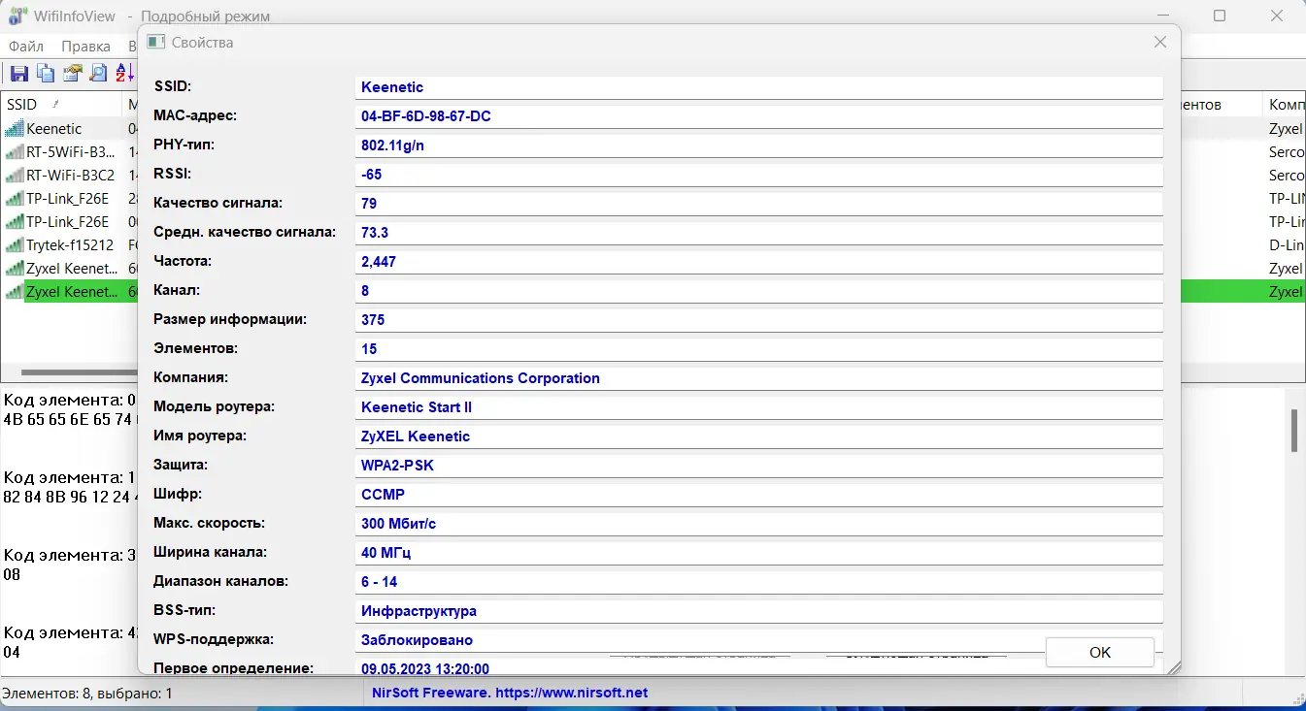Sort the network list by the SSID column header
This screenshot has width=1306, height=711.
click(x=61, y=105)
